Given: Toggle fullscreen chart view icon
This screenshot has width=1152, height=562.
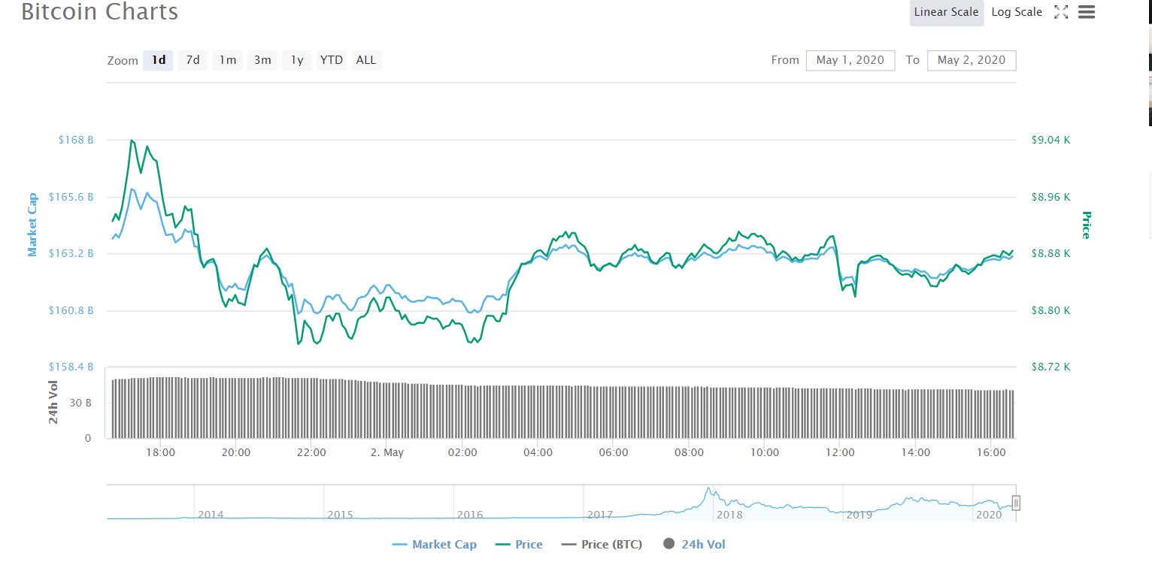Looking at the screenshot, I should pyautogui.click(x=1061, y=12).
